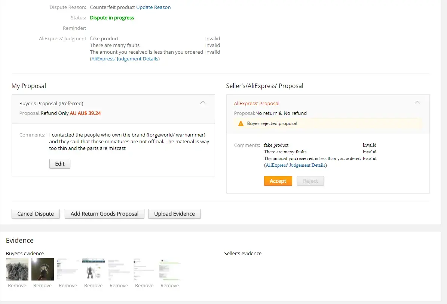
Task: Open Judgement Details link in AliExpress' Proposal comments
Action: (296, 165)
